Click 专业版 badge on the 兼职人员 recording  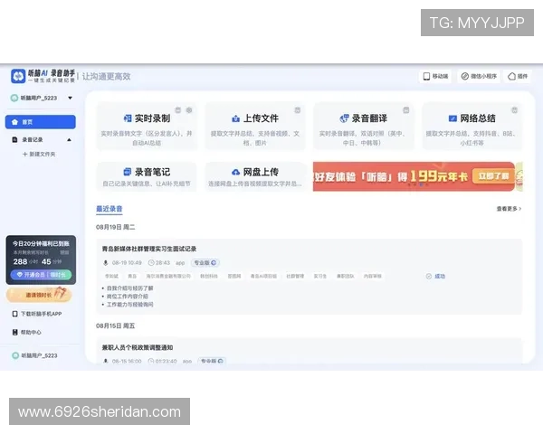pyautogui.click(x=212, y=361)
